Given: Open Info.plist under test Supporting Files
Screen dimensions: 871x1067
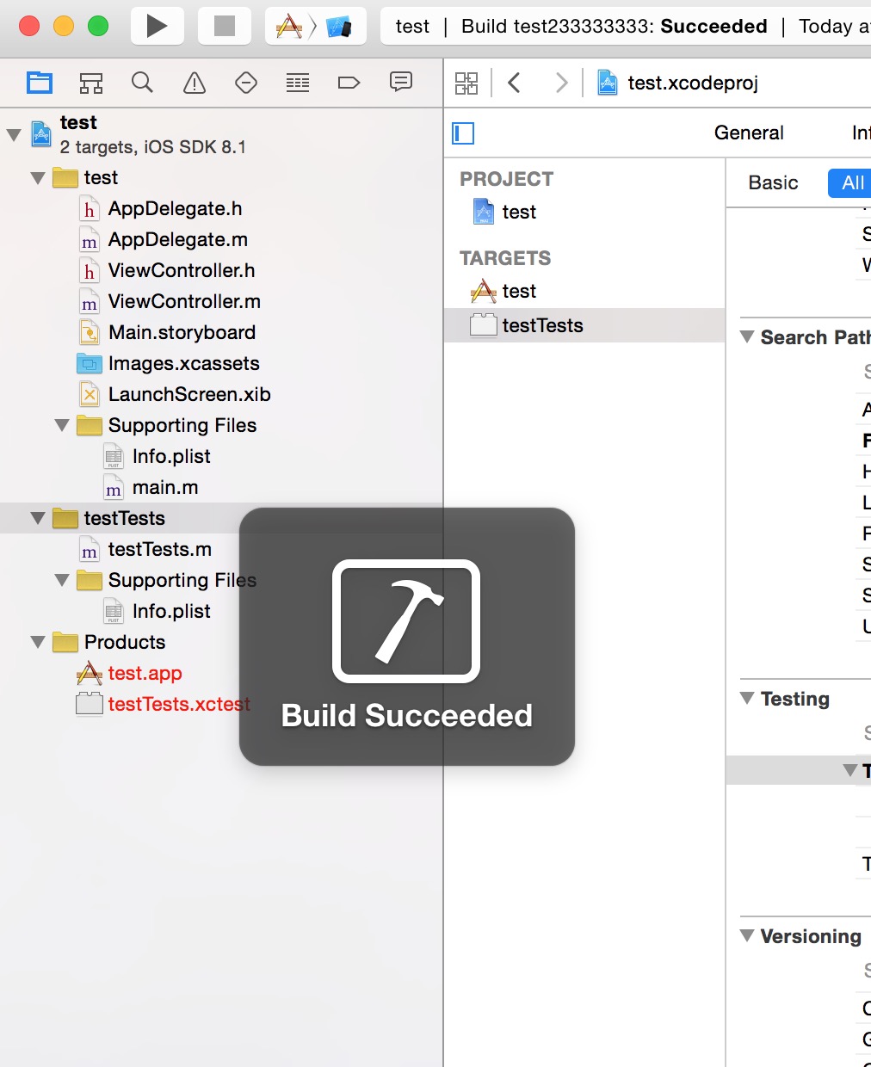Looking at the screenshot, I should tap(171, 456).
